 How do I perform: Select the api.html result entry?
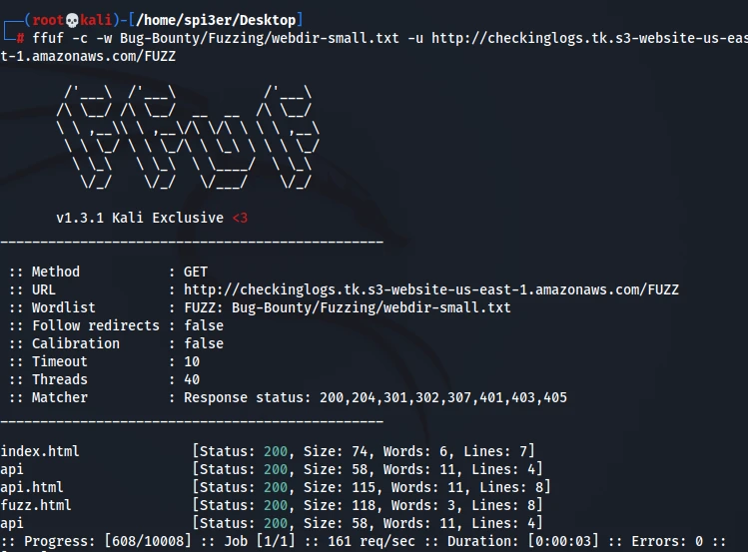point(32,487)
